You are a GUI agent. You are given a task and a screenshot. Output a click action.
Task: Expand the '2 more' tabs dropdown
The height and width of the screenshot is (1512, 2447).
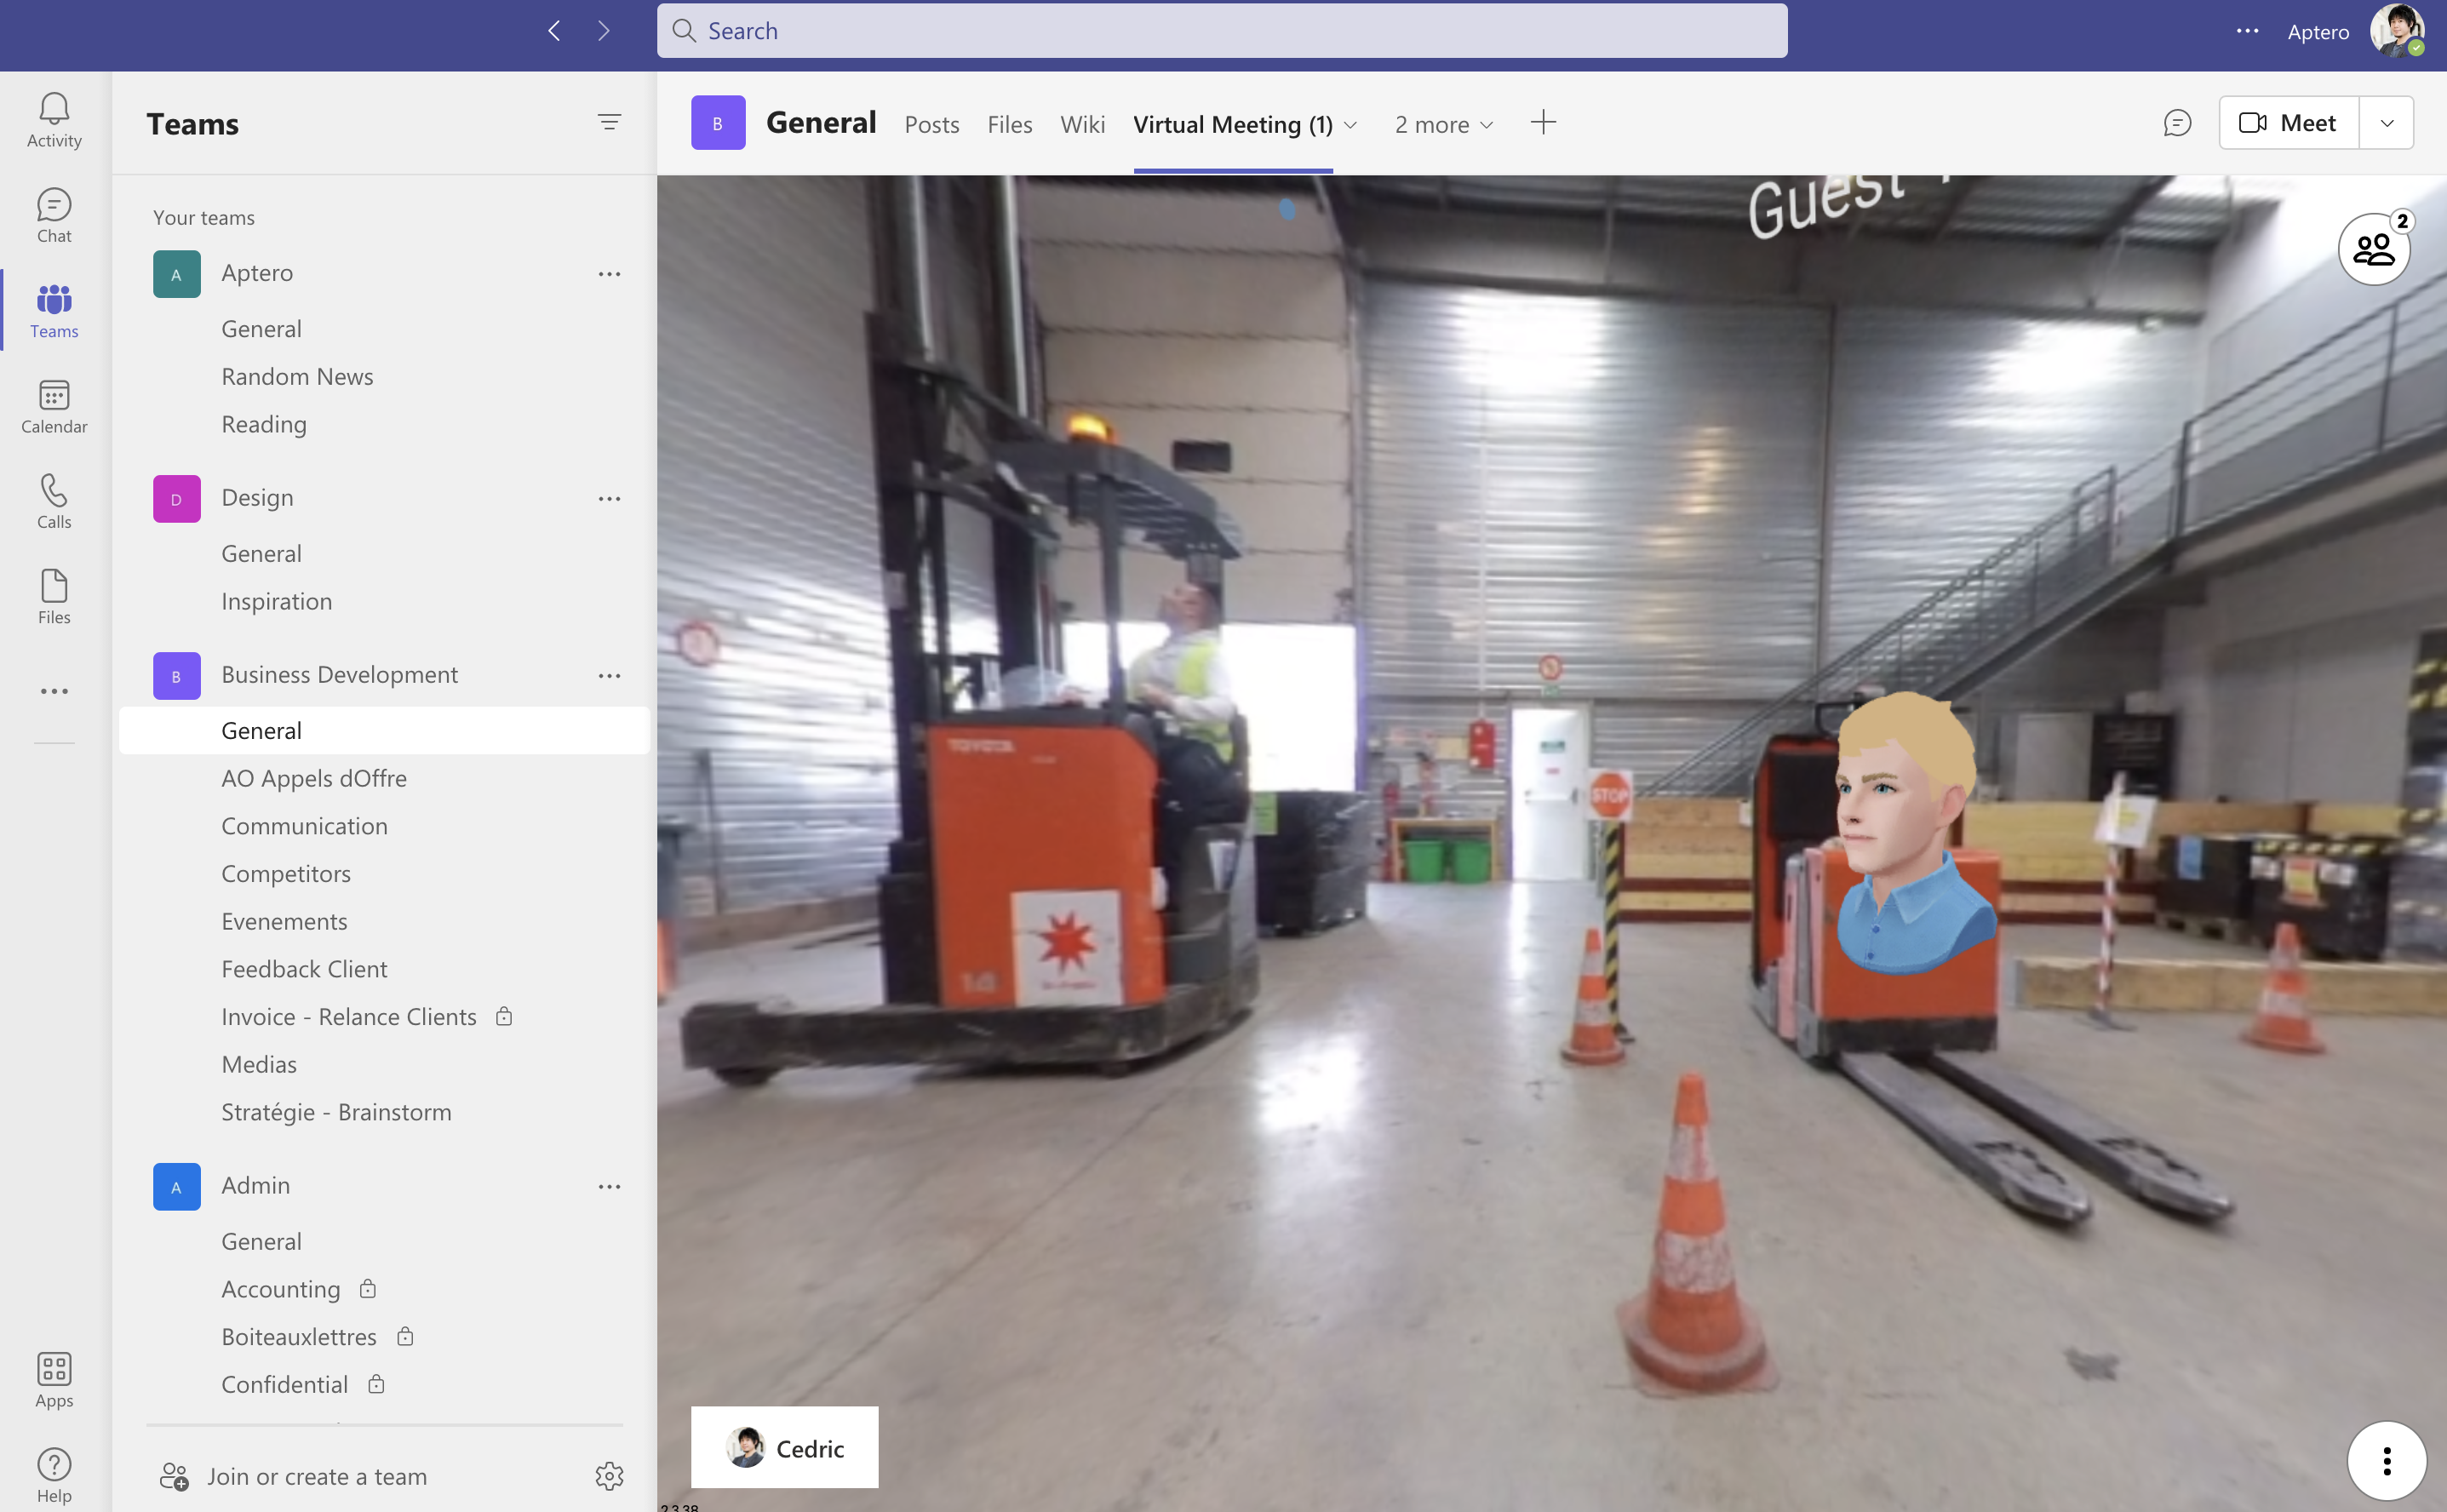[1444, 124]
